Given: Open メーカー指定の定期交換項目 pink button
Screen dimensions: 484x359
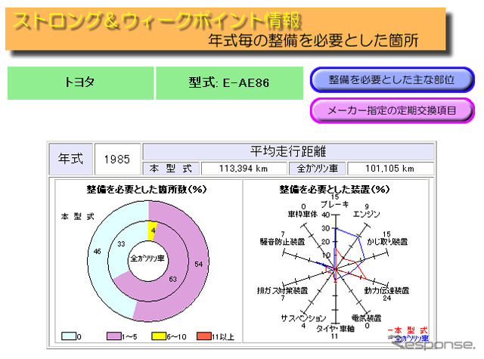Looking at the screenshot, I should [392, 110].
